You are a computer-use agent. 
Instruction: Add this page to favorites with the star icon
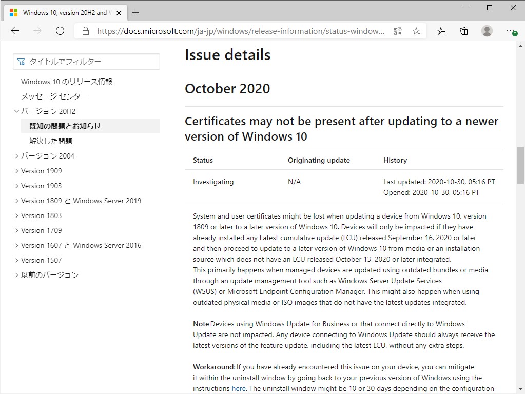pos(416,31)
